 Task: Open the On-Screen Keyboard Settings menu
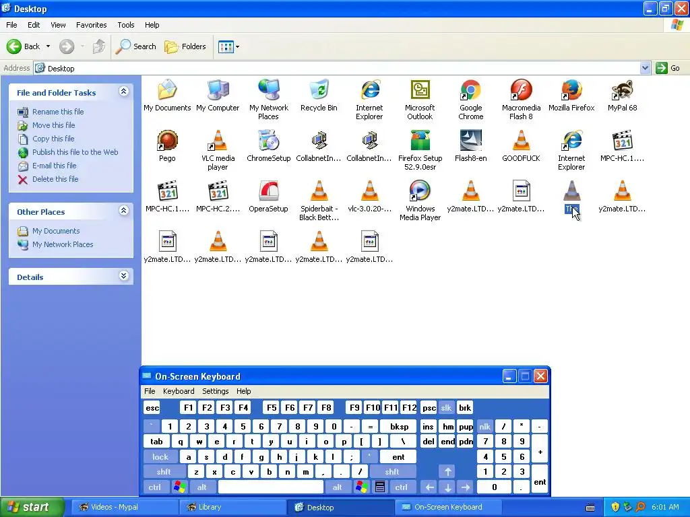(x=215, y=391)
